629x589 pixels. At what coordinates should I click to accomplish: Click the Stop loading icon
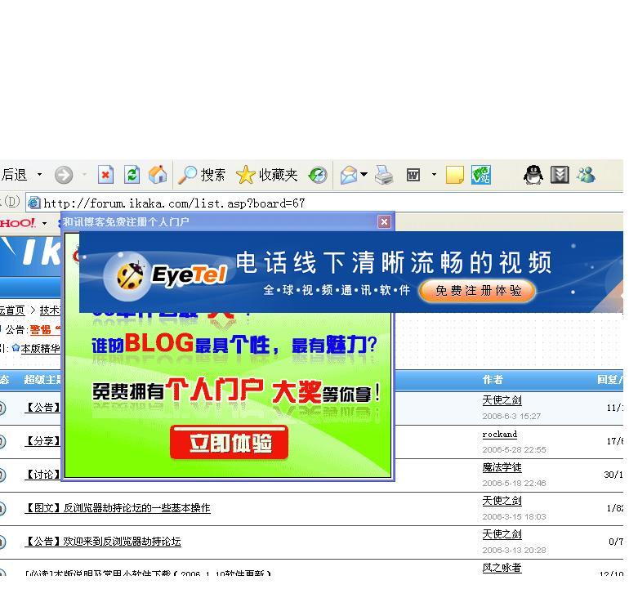click(x=105, y=175)
